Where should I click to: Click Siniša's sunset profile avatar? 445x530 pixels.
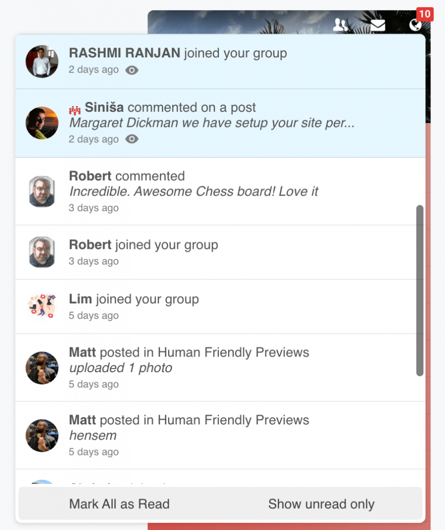(42, 123)
